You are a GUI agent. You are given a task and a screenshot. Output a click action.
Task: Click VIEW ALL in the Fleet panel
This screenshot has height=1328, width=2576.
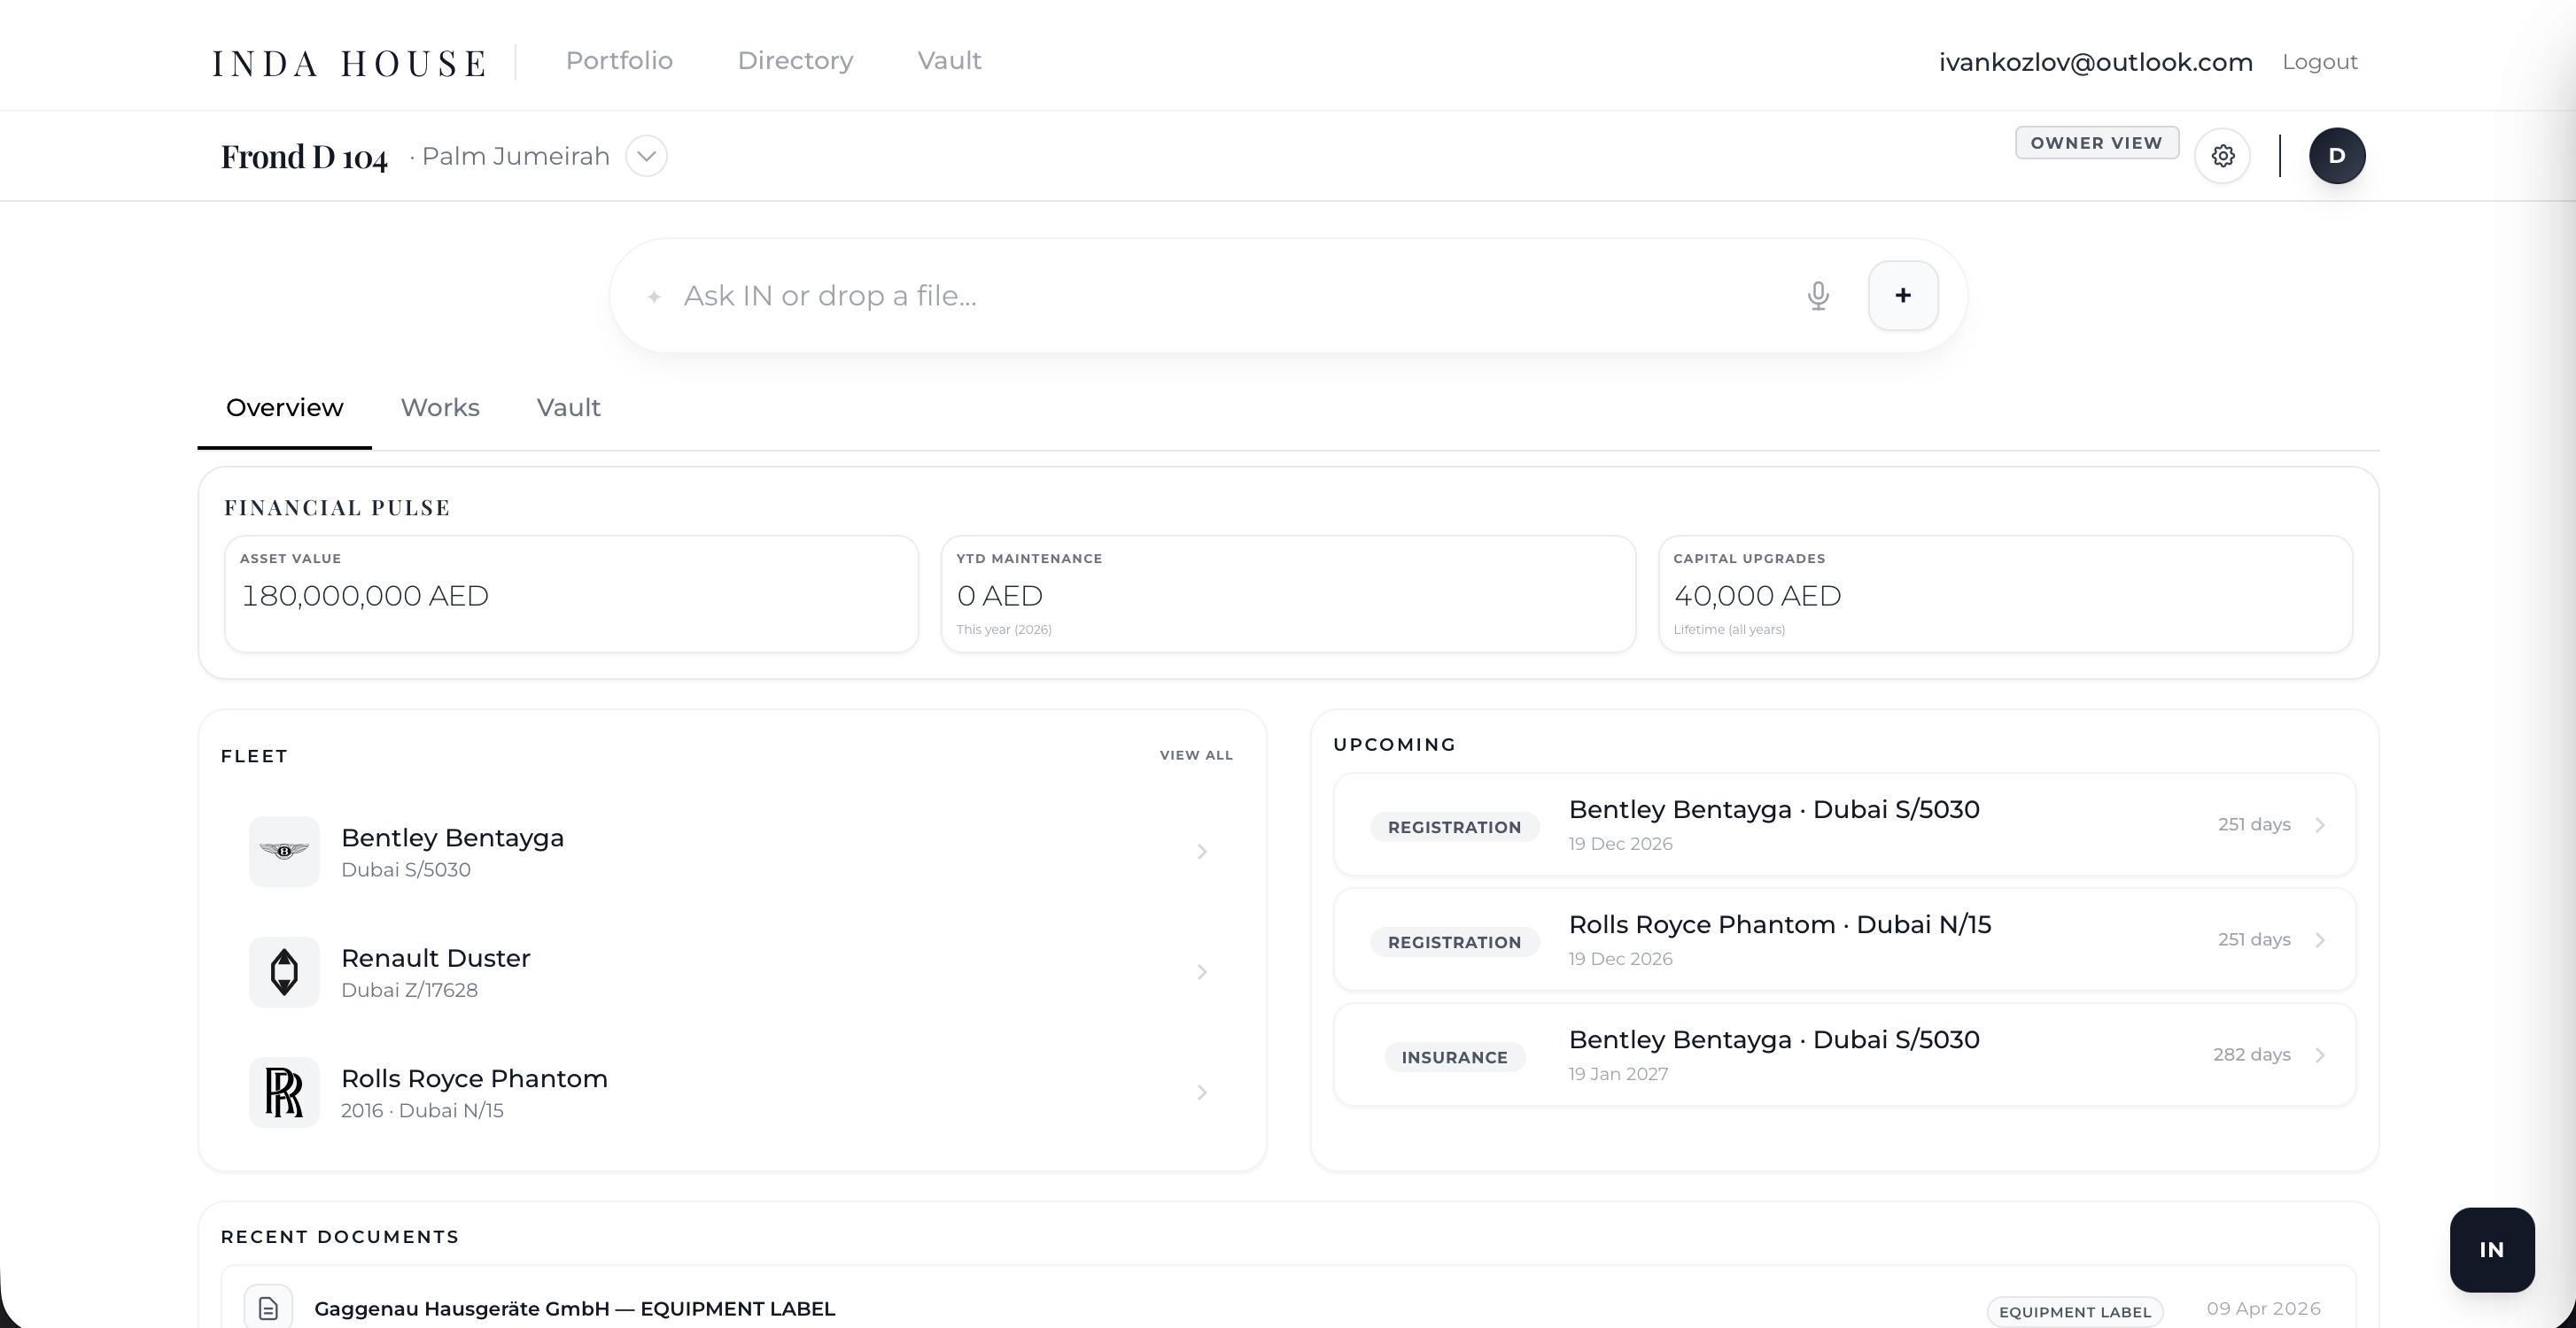(x=1196, y=755)
